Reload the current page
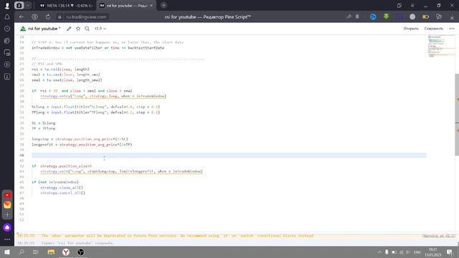 pyautogui.click(x=48, y=17)
